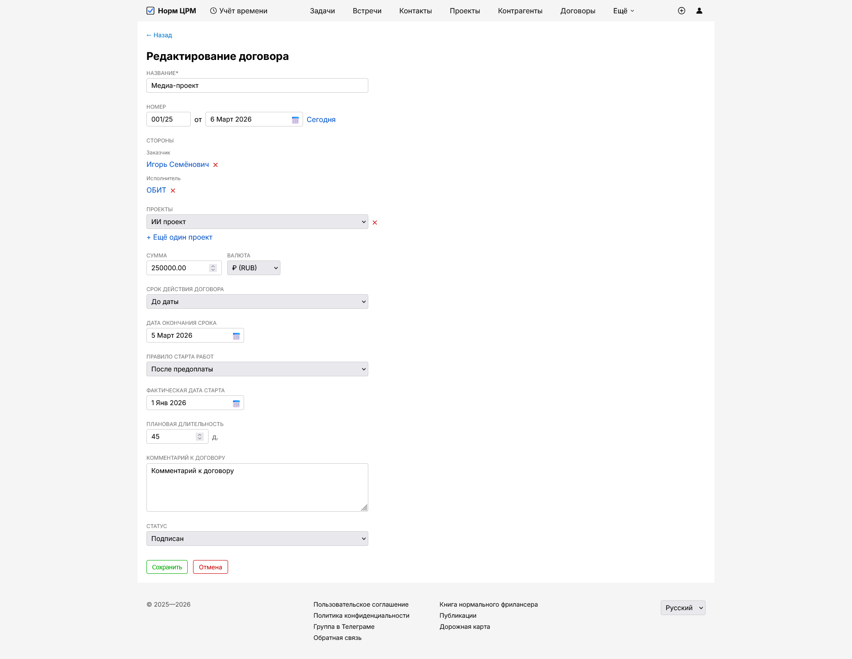Remove ИИ проект with red cross

pyautogui.click(x=375, y=222)
